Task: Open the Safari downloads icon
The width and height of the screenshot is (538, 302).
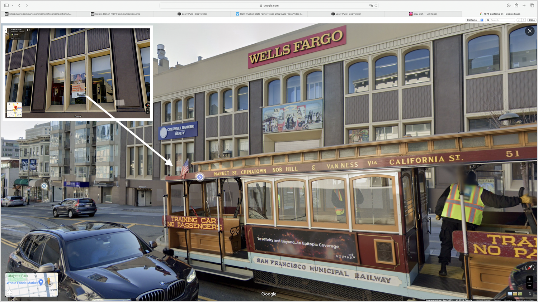Action: click(x=509, y=5)
